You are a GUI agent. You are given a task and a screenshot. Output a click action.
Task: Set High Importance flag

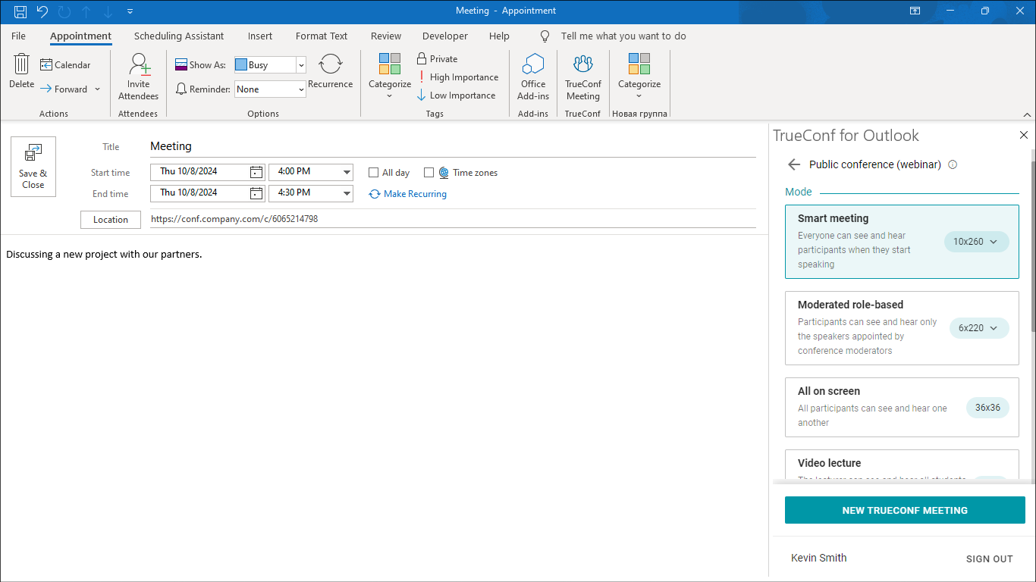(459, 77)
